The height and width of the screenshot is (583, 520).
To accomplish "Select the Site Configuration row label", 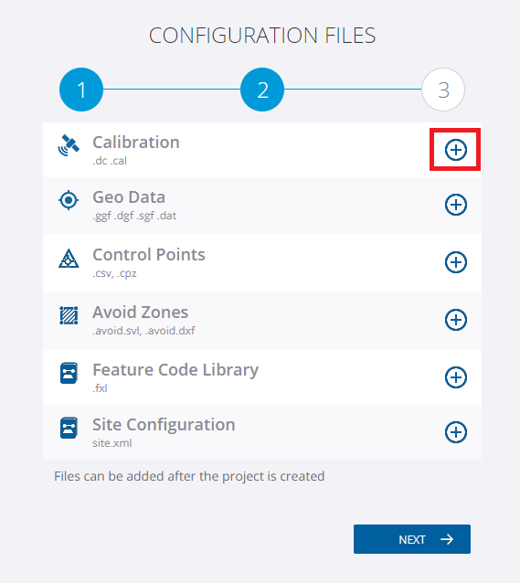I will (x=164, y=425).
